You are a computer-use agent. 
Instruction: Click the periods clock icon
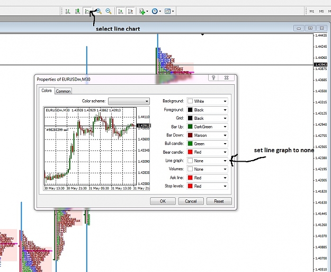[155, 11]
